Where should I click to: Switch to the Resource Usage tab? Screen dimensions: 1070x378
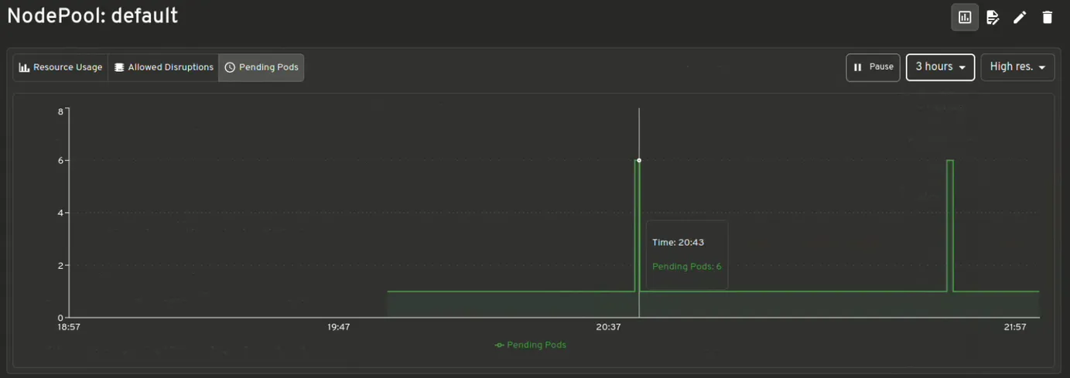(x=60, y=68)
